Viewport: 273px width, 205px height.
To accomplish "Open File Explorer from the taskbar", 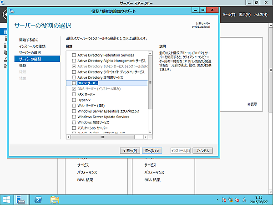I will (x=55, y=200).
